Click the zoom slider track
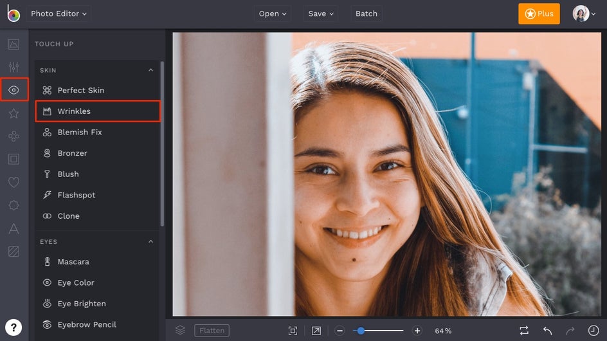The height and width of the screenshot is (341, 607). pyautogui.click(x=385, y=331)
